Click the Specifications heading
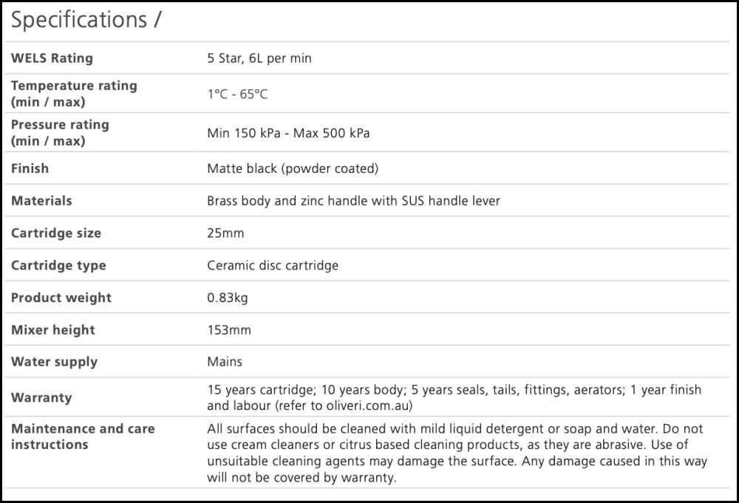The image size is (739, 503). tap(86, 21)
